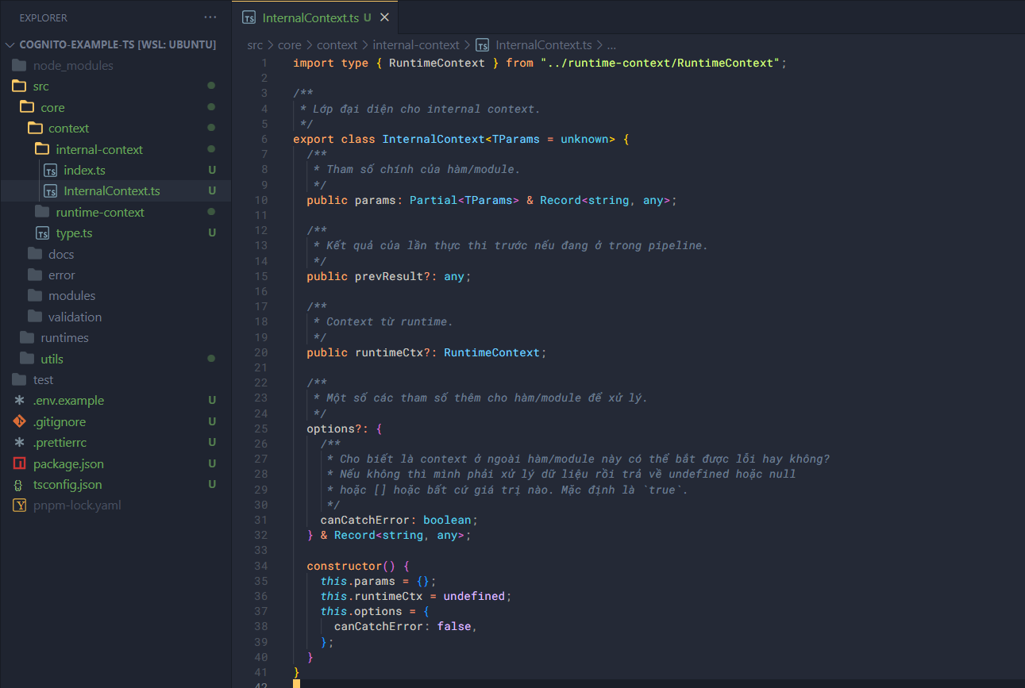The width and height of the screenshot is (1025, 688).
Task: Expand the runtime-context folder
Action: [x=100, y=213]
